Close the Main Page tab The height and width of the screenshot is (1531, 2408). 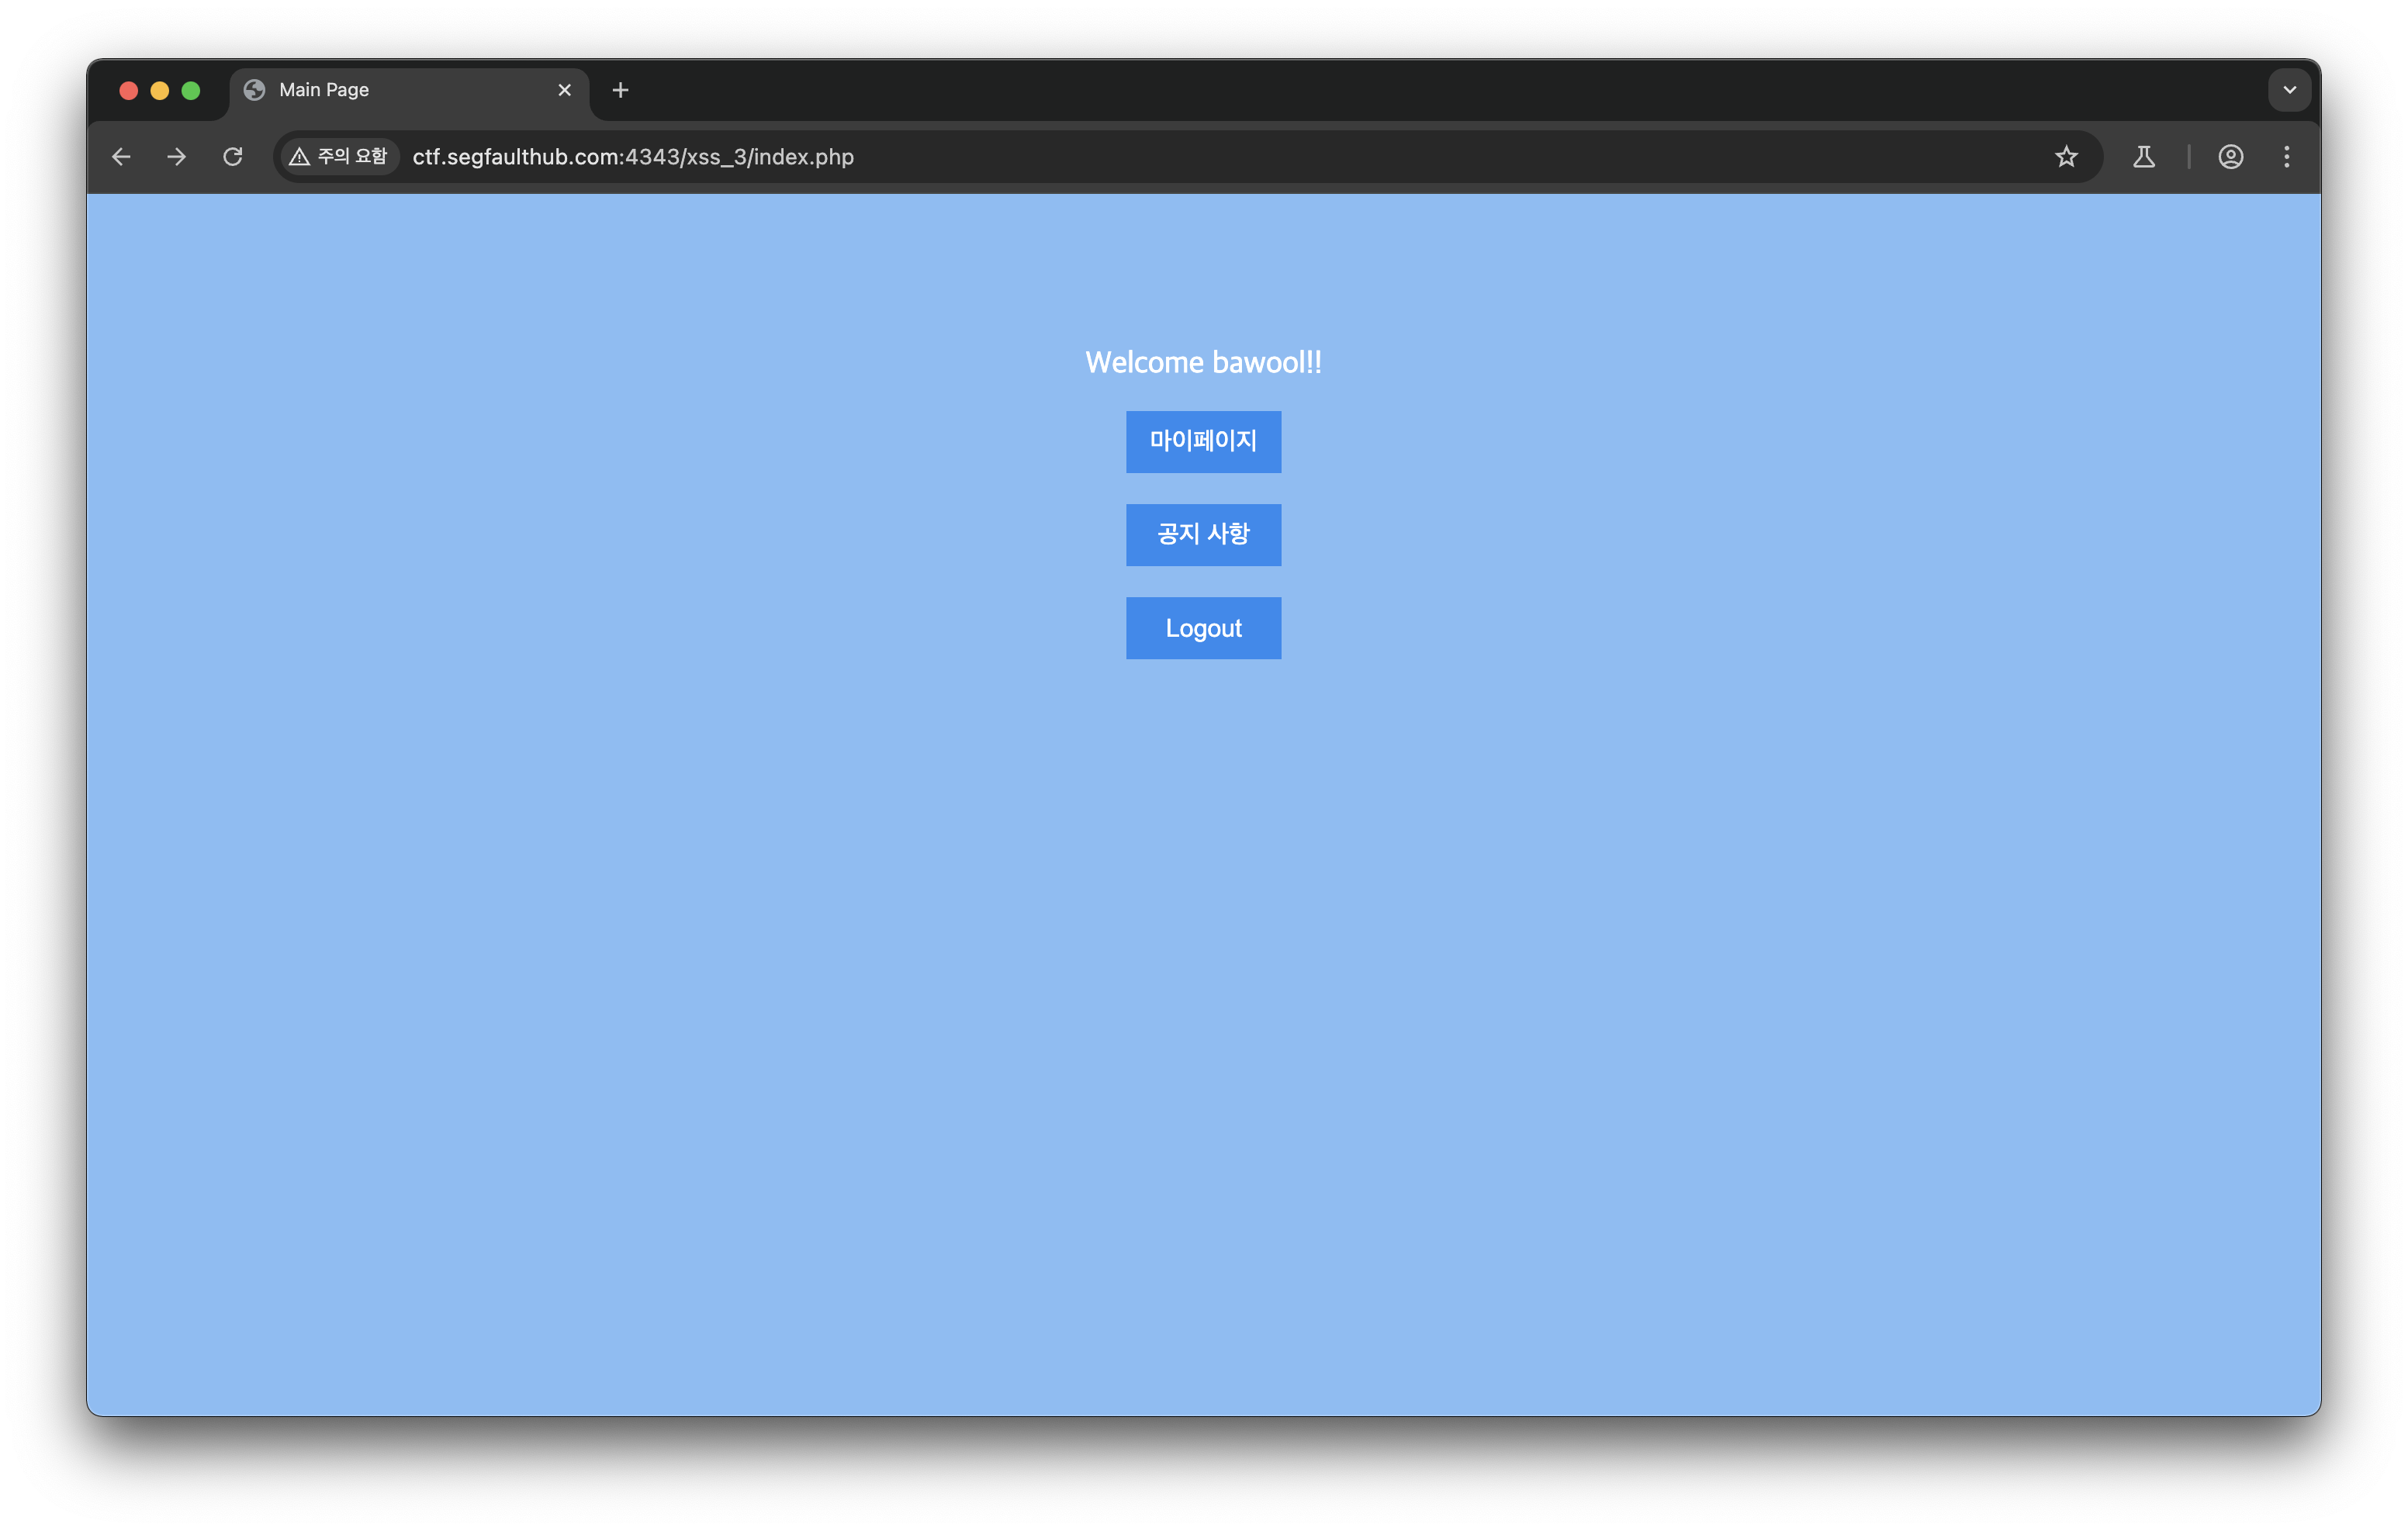(x=564, y=90)
